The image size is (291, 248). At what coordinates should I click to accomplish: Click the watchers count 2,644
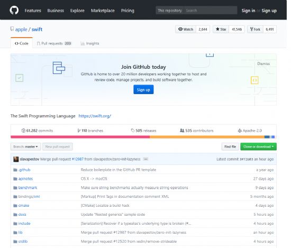[203, 29]
